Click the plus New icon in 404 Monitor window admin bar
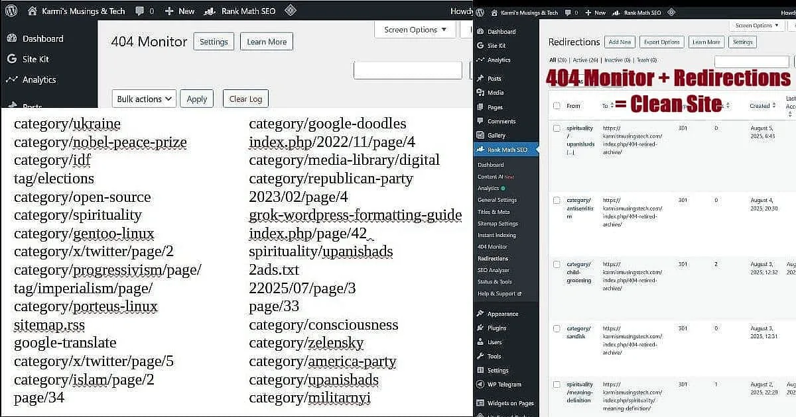This screenshot has height=417, width=796. coord(169,11)
